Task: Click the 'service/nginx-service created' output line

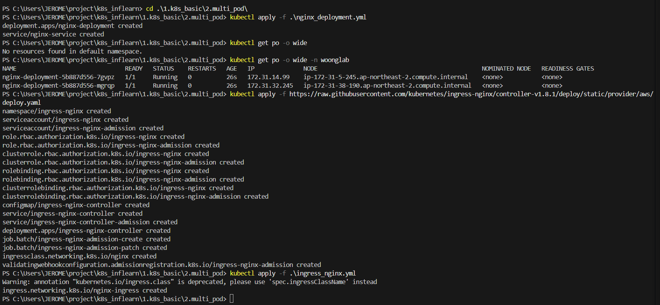Action: click(53, 35)
